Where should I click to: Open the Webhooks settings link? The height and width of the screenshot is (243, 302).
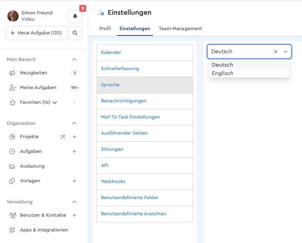tap(113, 181)
